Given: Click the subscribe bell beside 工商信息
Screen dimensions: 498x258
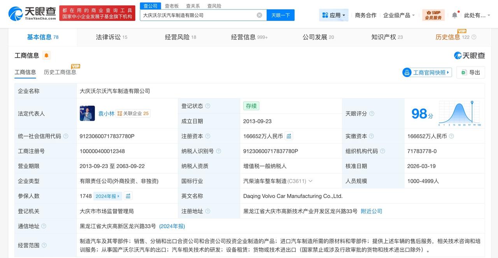Looking at the screenshot, I should coord(46,55).
